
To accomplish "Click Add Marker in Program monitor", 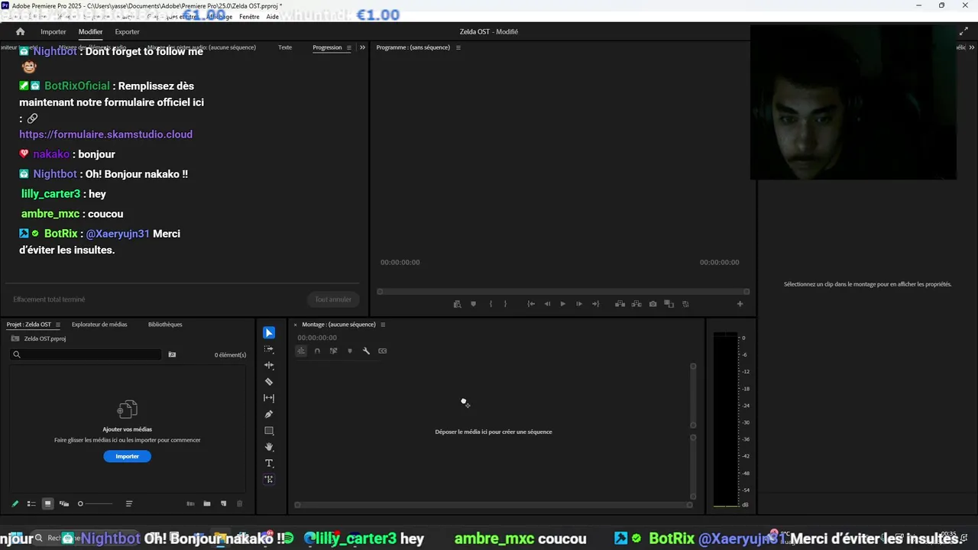I will click(x=473, y=304).
